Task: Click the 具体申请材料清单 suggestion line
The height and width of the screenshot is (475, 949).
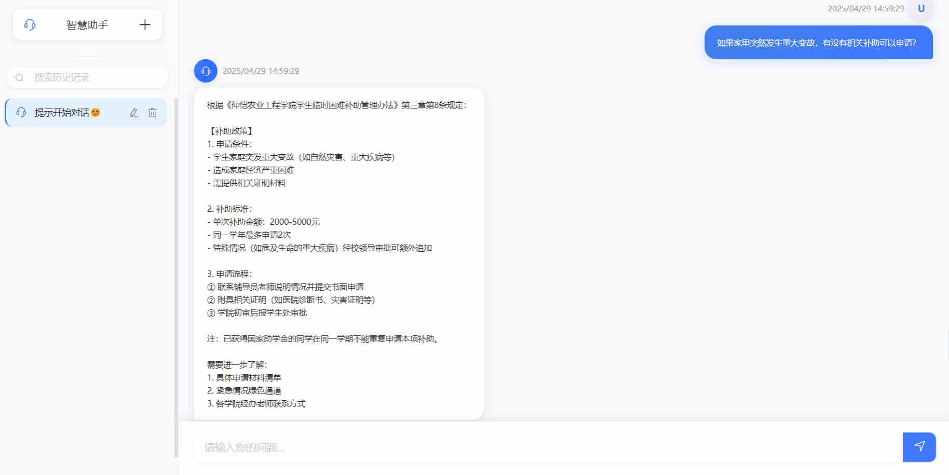Action: (x=244, y=378)
